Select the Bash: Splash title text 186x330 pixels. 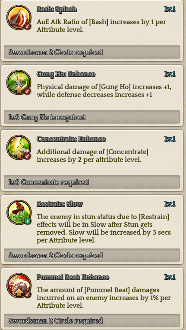57,9
